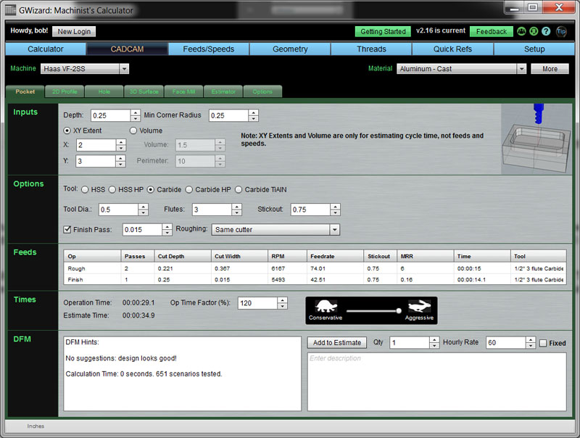
Task: Click the Hourly Rate input field
Action: click(x=505, y=342)
